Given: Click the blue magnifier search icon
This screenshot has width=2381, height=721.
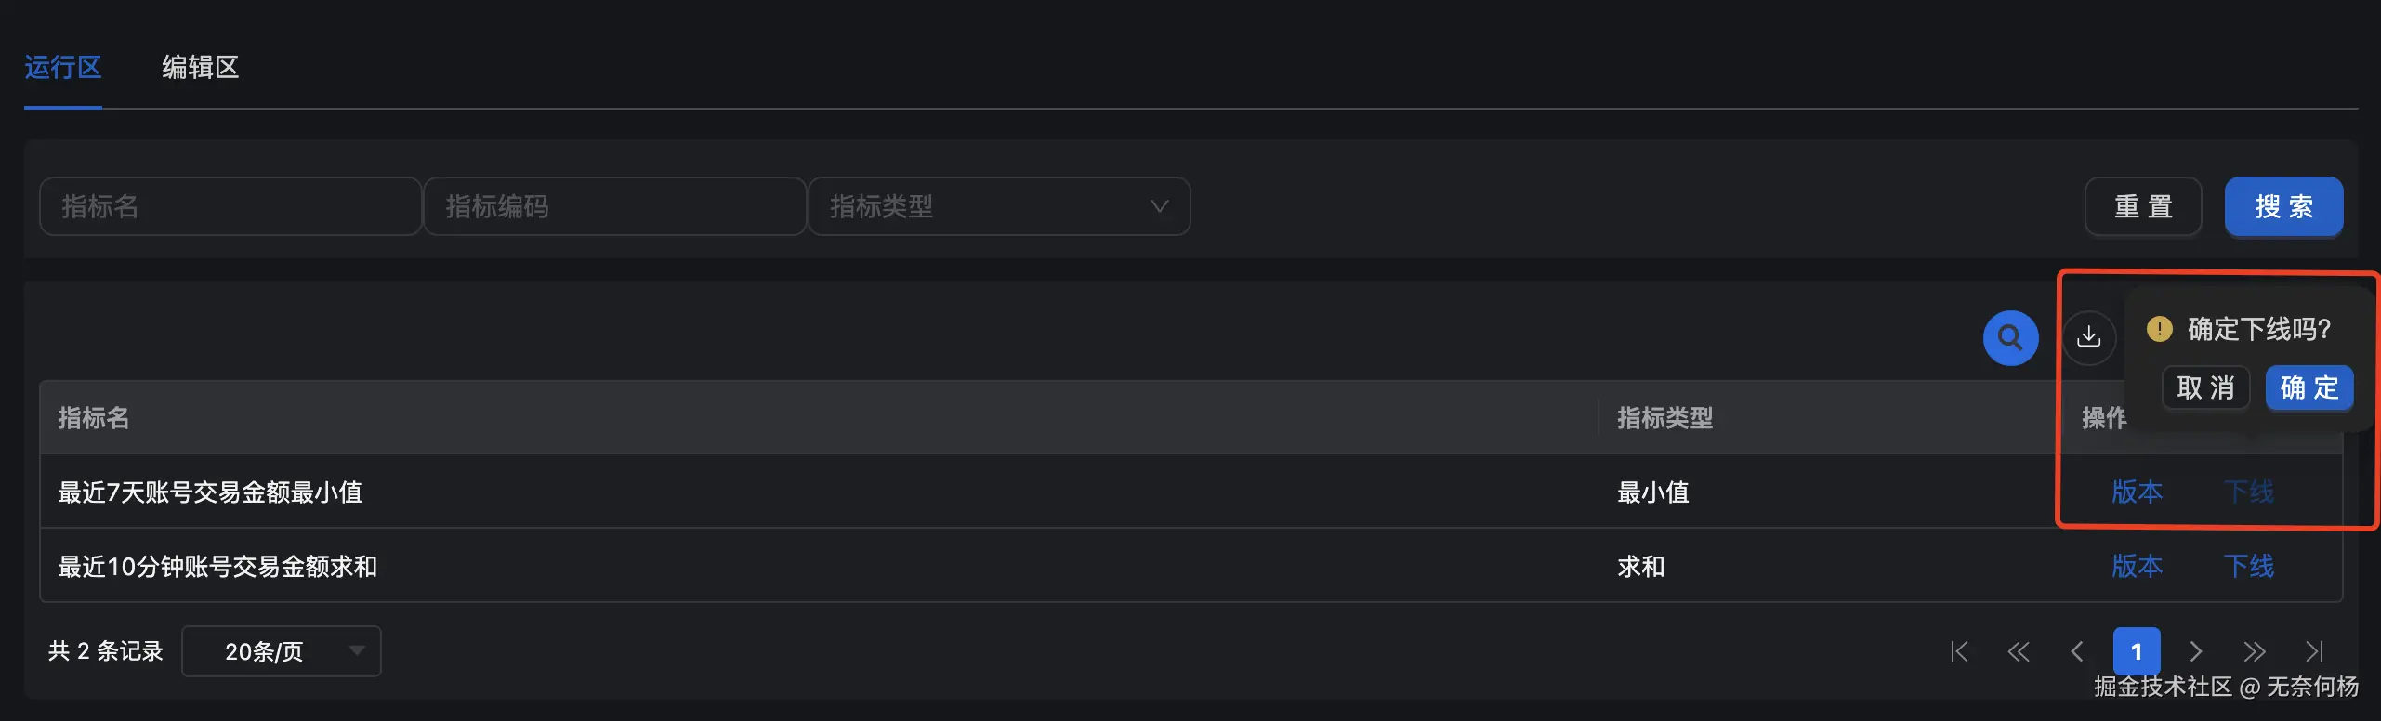Looking at the screenshot, I should pyautogui.click(x=2010, y=337).
